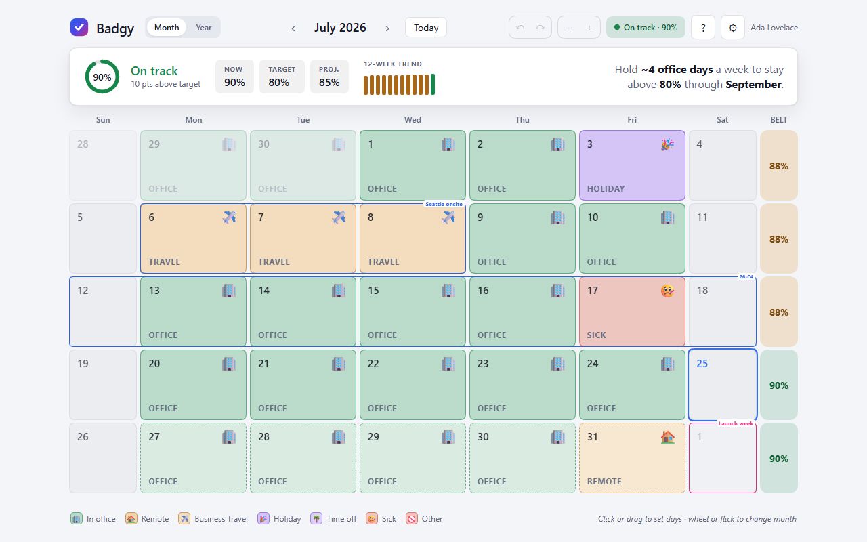The image size is (867, 542).
Task: Click the office icon on July 29
Action: (x=448, y=437)
